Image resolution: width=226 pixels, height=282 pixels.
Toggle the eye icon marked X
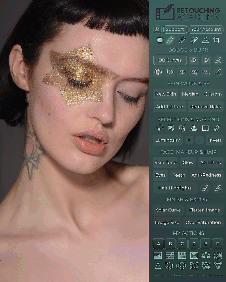[194, 72]
